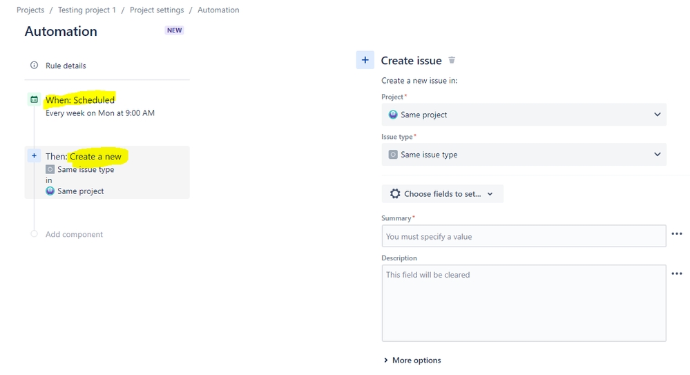Screen dimensions: 690x375
Task: Open Rule details
Action: point(66,66)
